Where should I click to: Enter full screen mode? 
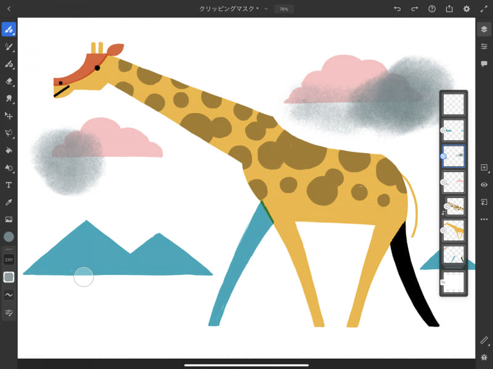[x=484, y=9]
